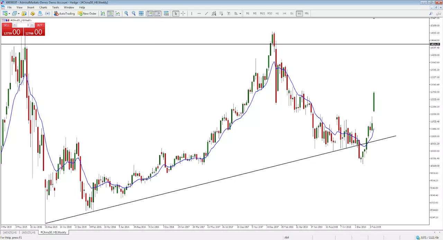Image resolution: width=443 pixels, height=240 pixels.
Task: Open the New Chart toolbar icon
Action: tap(5, 13)
